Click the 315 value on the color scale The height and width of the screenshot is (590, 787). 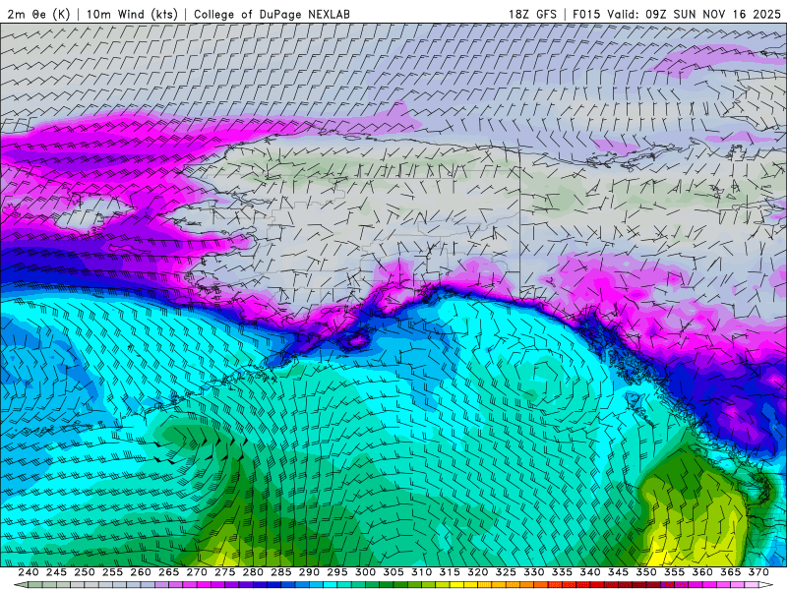[x=450, y=572]
